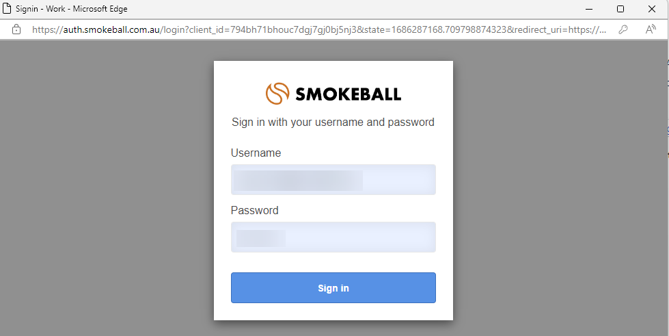
Task: Click the grey background right of login card
Action: pos(560,185)
